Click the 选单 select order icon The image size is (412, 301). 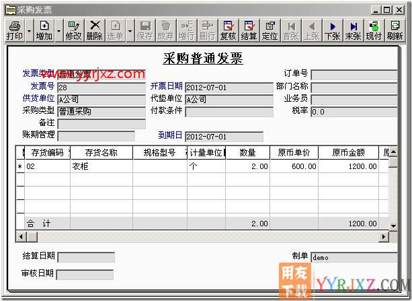(116, 30)
